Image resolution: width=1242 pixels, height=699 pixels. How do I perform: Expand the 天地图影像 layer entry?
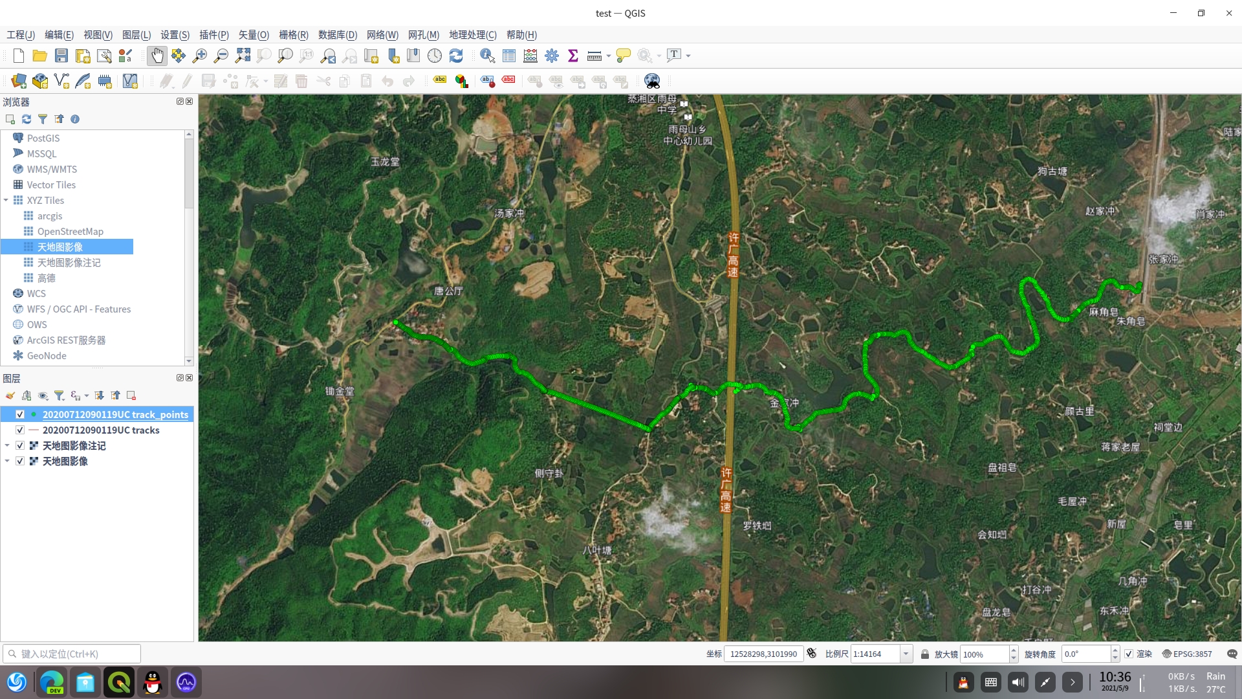[x=7, y=461]
